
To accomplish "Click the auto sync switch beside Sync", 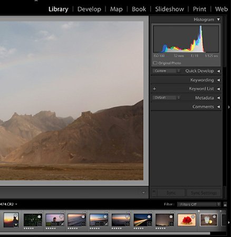I will [154, 192].
